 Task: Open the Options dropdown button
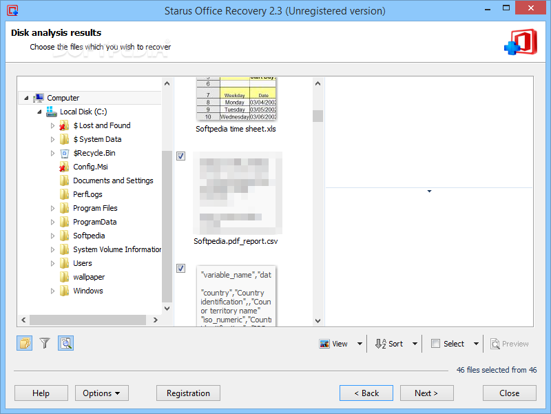(x=101, y=393)
